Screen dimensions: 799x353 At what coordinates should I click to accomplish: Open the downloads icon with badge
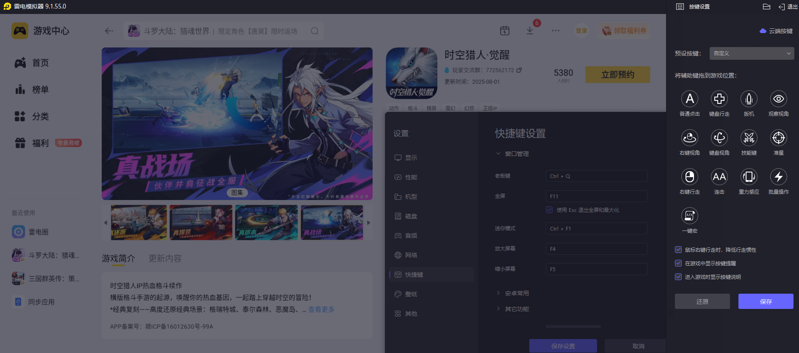pyautogui.click(x=530, y=31)
